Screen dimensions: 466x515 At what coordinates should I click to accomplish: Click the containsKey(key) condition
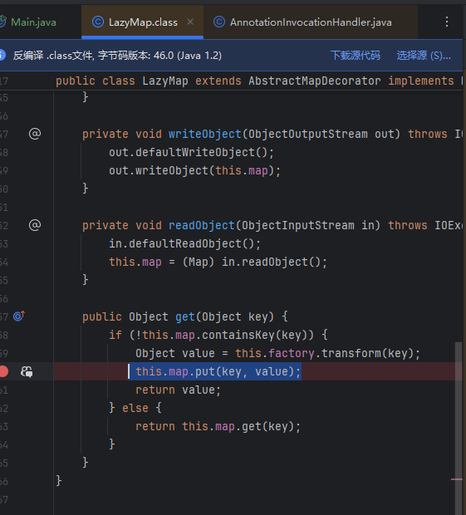click(x=254, y=335)
